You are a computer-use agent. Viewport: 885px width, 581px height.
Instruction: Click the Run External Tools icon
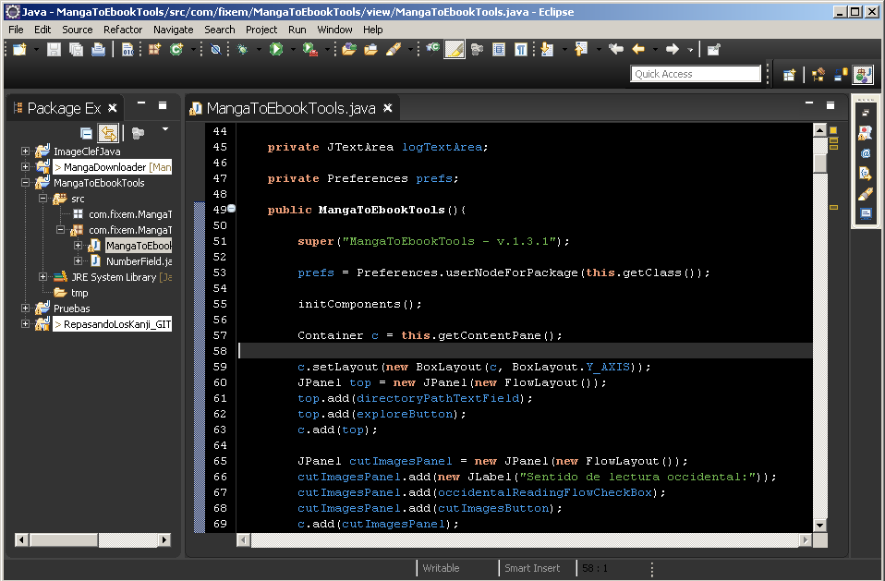pyautogui.click(x=309, y=50)
